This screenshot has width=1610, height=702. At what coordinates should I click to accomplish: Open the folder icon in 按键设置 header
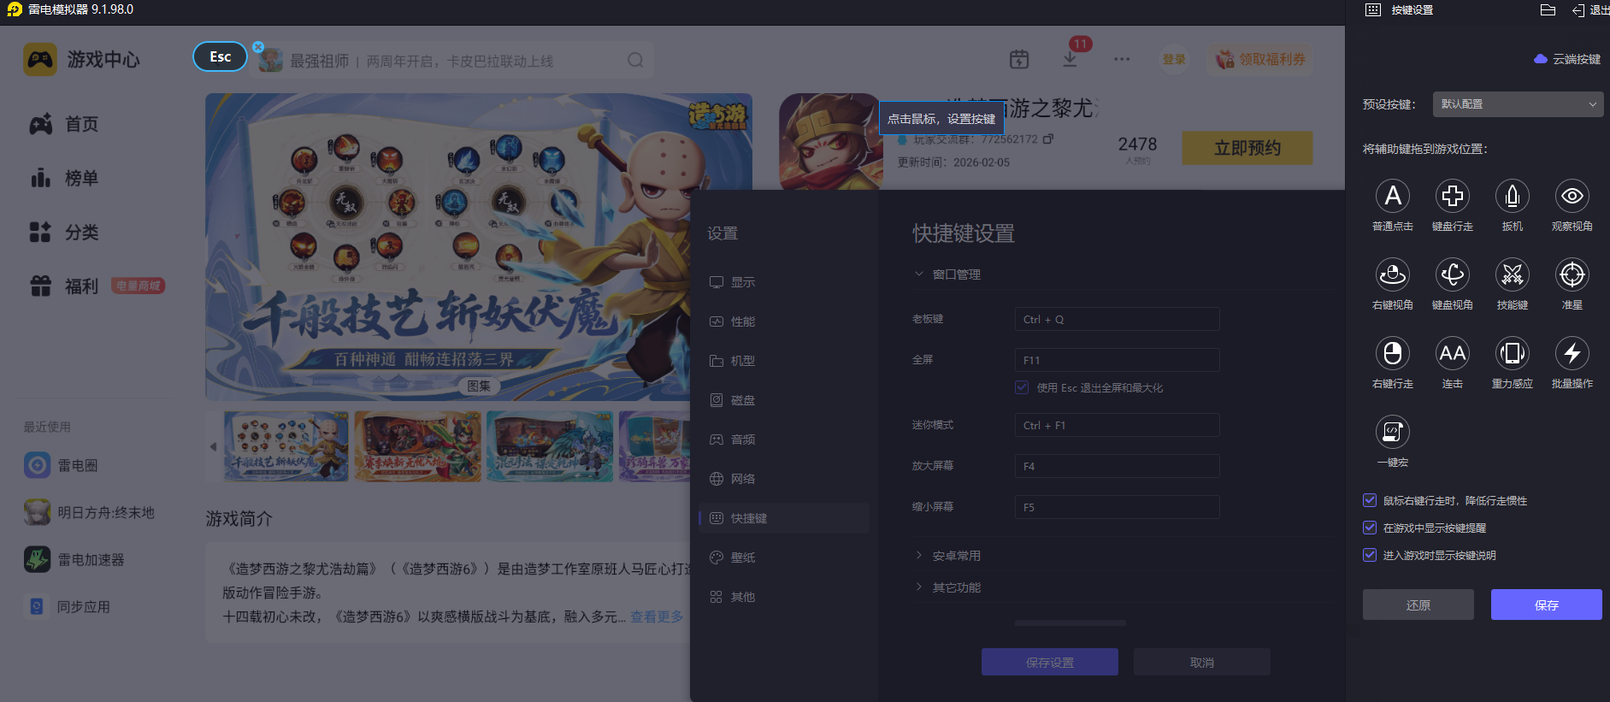(x=1548, y=10)
